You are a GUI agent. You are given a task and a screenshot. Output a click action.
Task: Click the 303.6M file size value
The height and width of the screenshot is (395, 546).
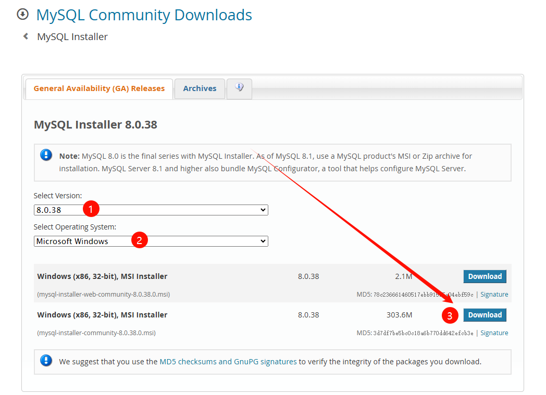coord(400,315)
